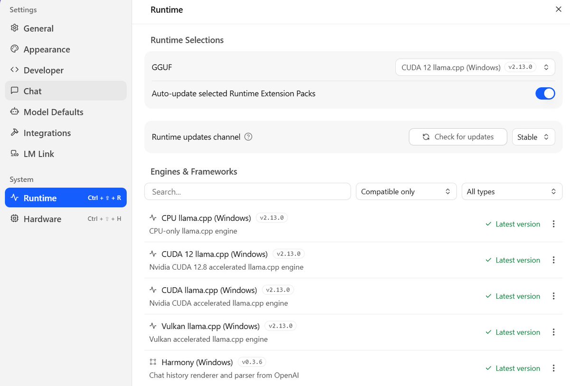Viewport: 570px width, 386px height.
Task: Click the pulse icon beside Vulkan llama.cpp
Action: point(153,326)
